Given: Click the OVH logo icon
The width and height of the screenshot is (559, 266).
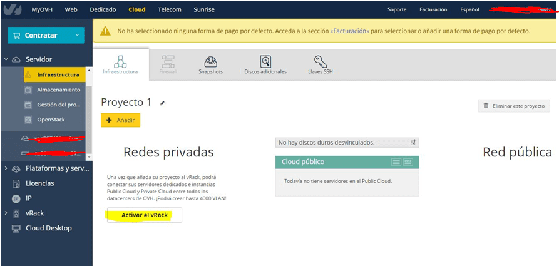Looking at the screenshot, I should coord(12,10).
